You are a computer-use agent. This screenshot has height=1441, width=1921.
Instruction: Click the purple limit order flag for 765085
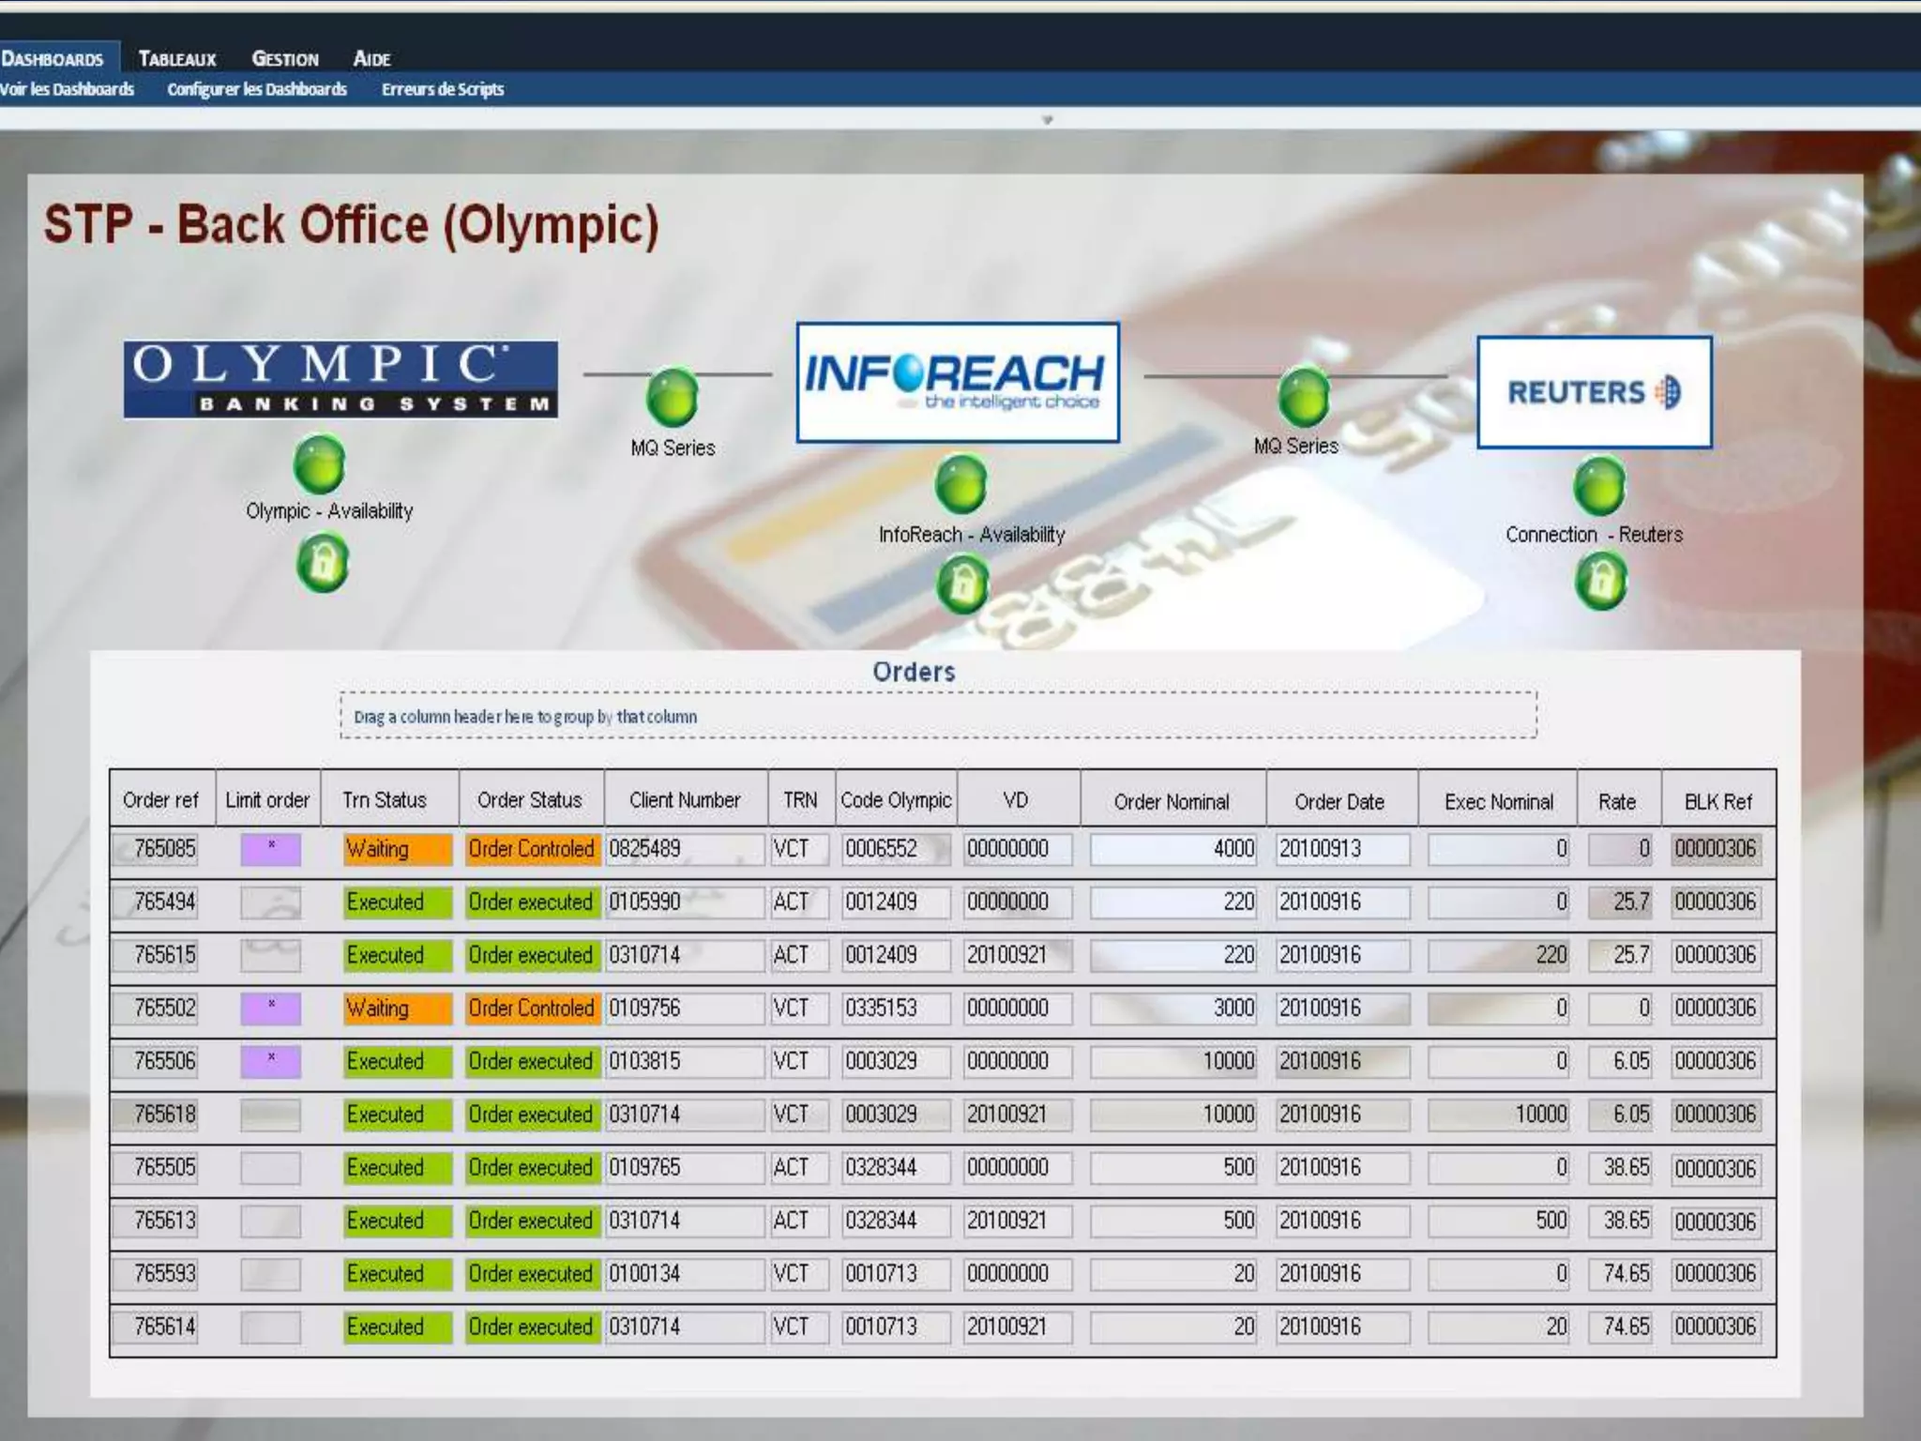click(x=271, y=849)
